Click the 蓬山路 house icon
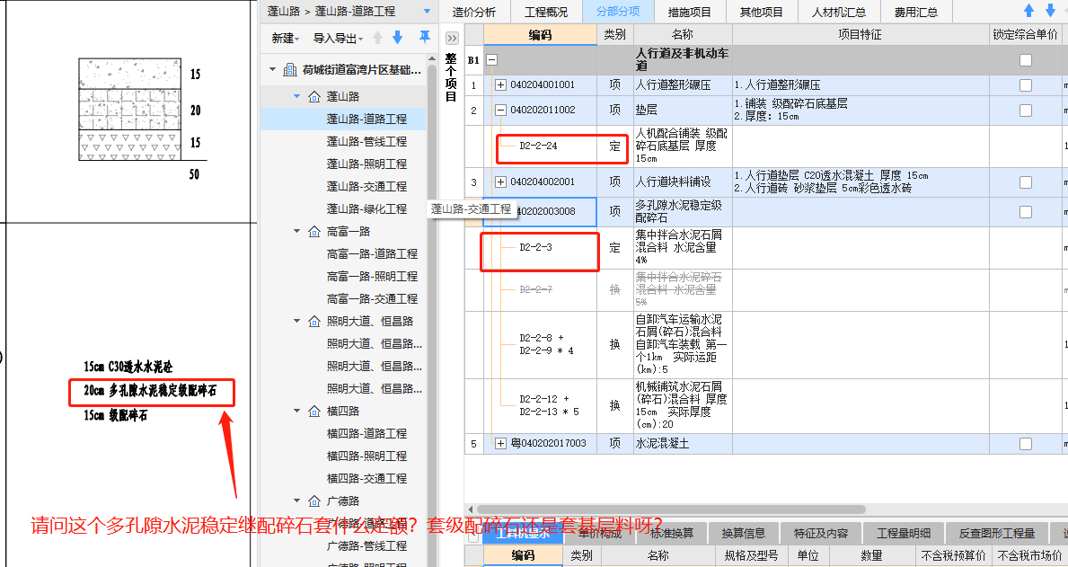This screenshot has width=1068, height=567. pyautogui.click(x=314, y=97)
